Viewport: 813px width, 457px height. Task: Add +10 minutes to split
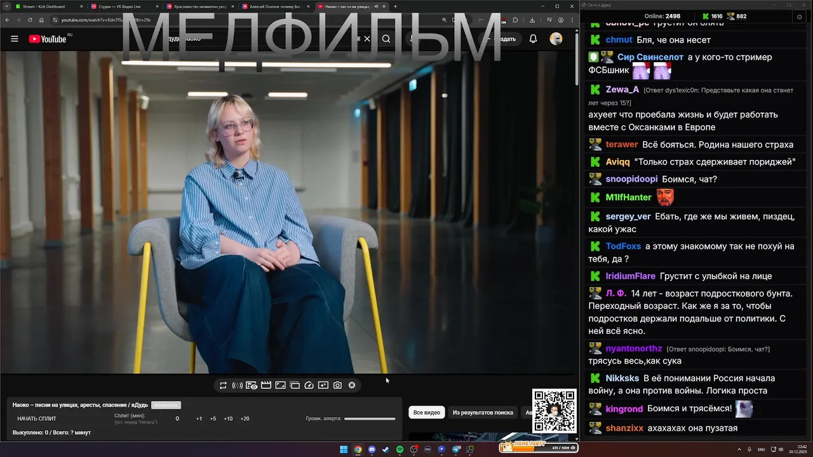tap(228, 419)
